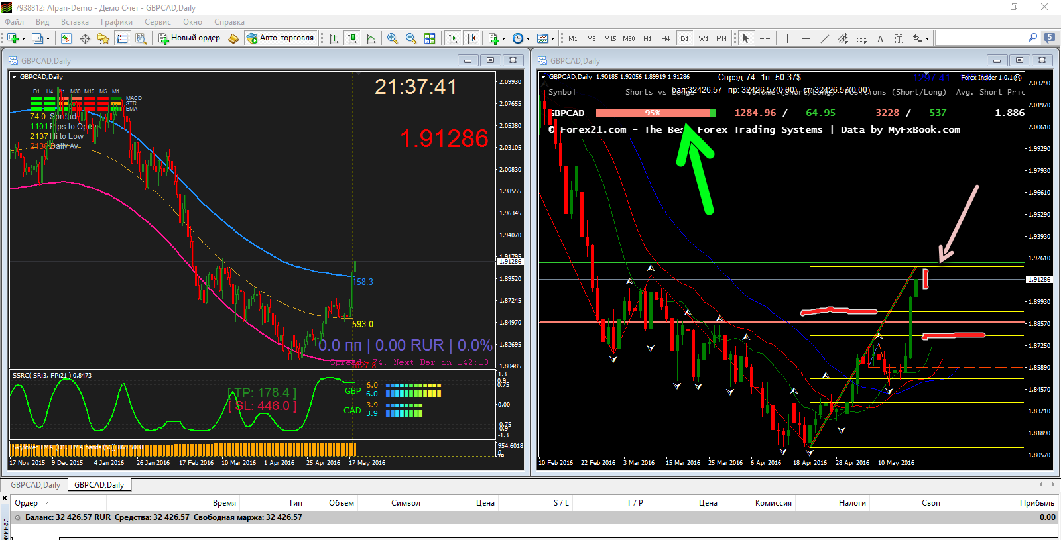
Task: Switch to first GBPCAD,Daily bottom tab
Action: pos(35,485)
